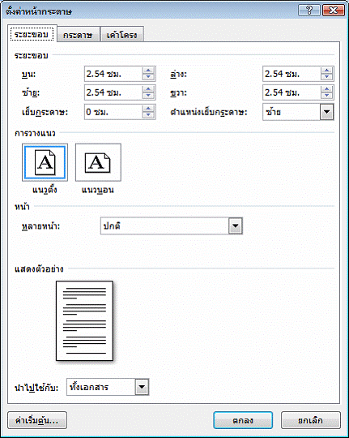Increase top margin บน with up arrow
Viewport: 349px width, 438px height.
148,71
